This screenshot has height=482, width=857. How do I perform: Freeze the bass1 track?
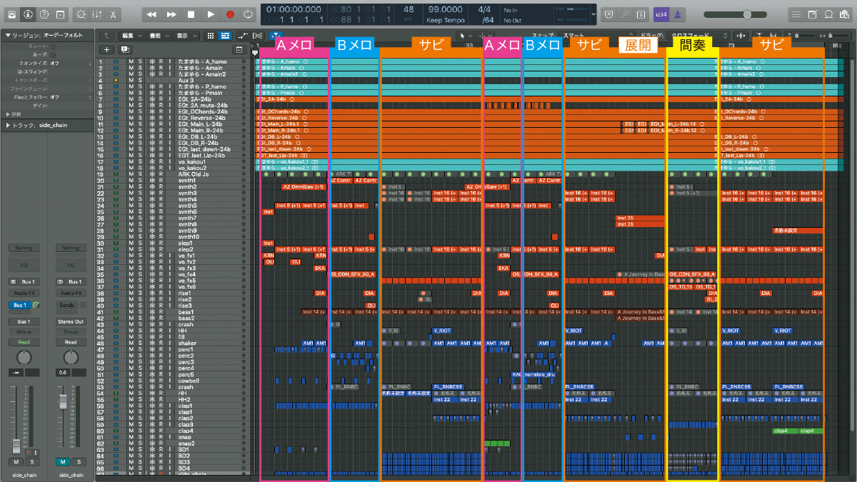coord(151,312)
